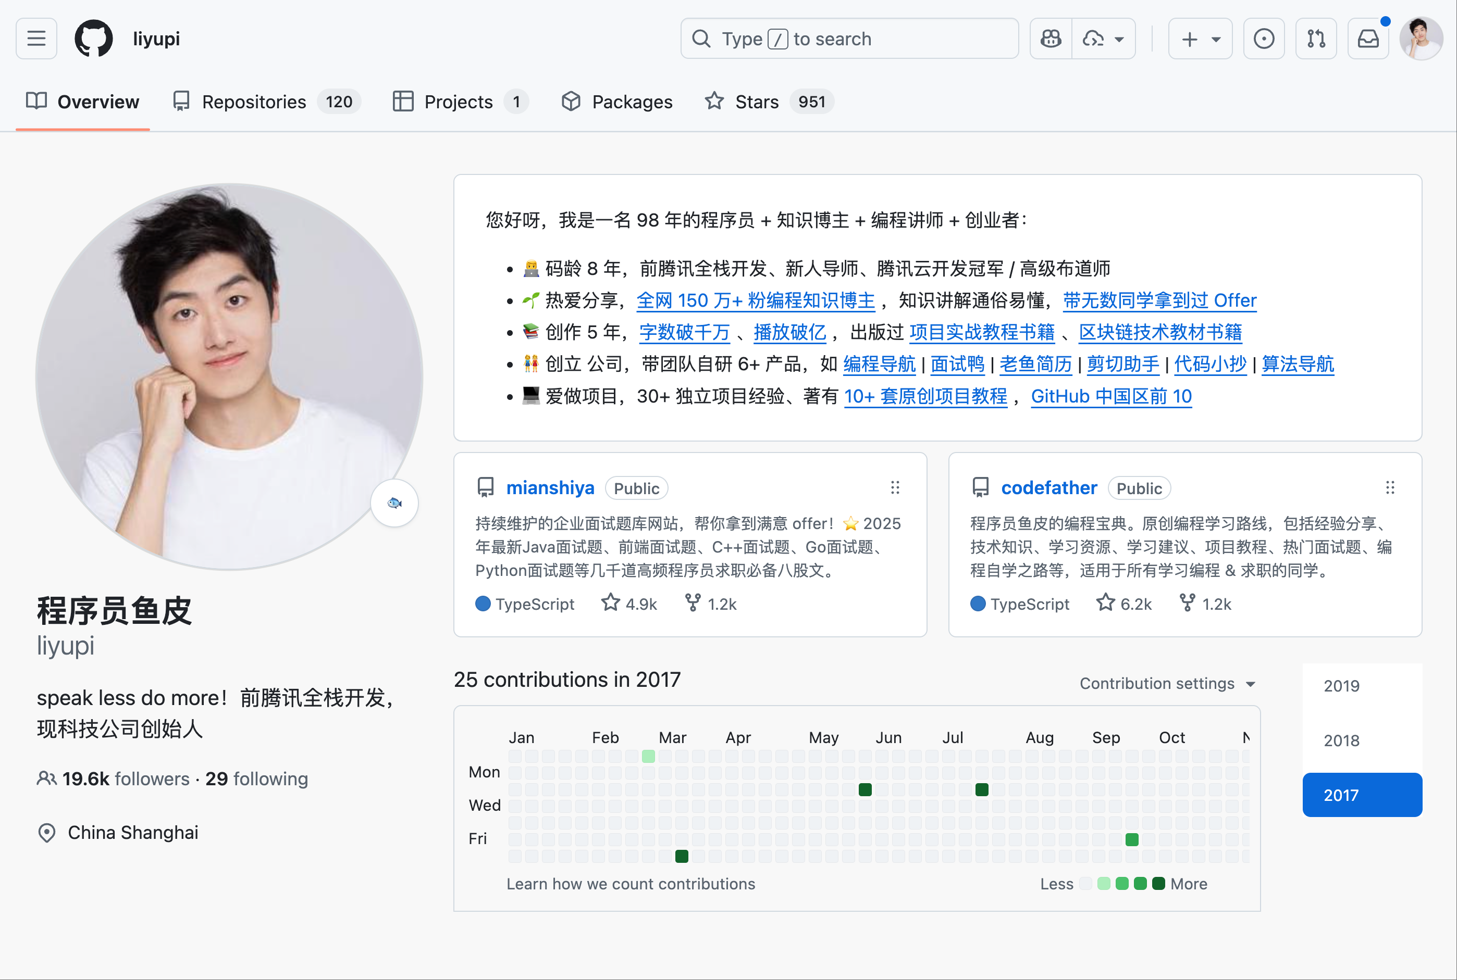The width and height of the screenshot is (1457, 980).
Task: Click the GitHub Octocat logo
Action: click(94, 39)
